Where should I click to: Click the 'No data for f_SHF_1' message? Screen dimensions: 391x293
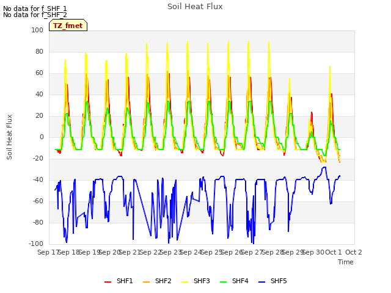tap(35, 9)
